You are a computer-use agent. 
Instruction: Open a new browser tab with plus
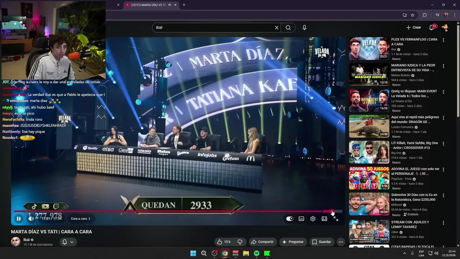pos(184,5)
